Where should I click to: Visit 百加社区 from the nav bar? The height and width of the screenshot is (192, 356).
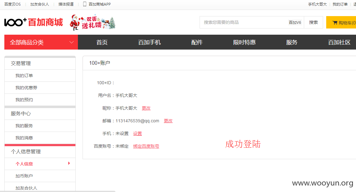pos(339,42)
